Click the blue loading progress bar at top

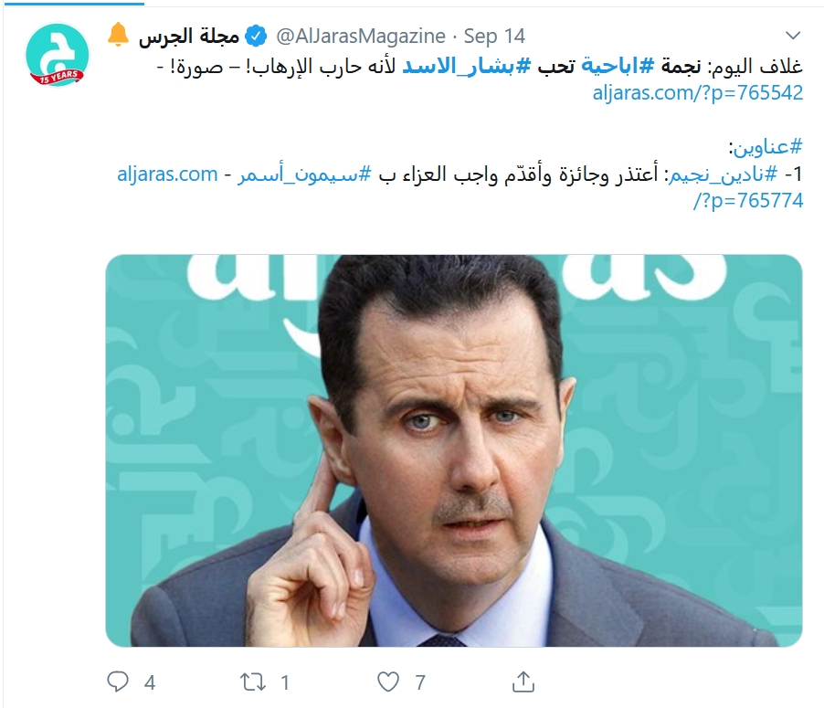(72, 3)
